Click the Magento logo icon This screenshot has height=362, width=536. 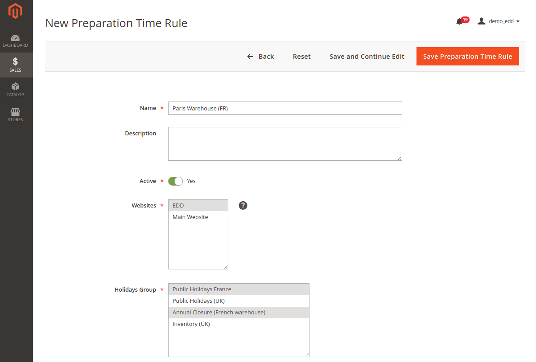pos(15,11)
